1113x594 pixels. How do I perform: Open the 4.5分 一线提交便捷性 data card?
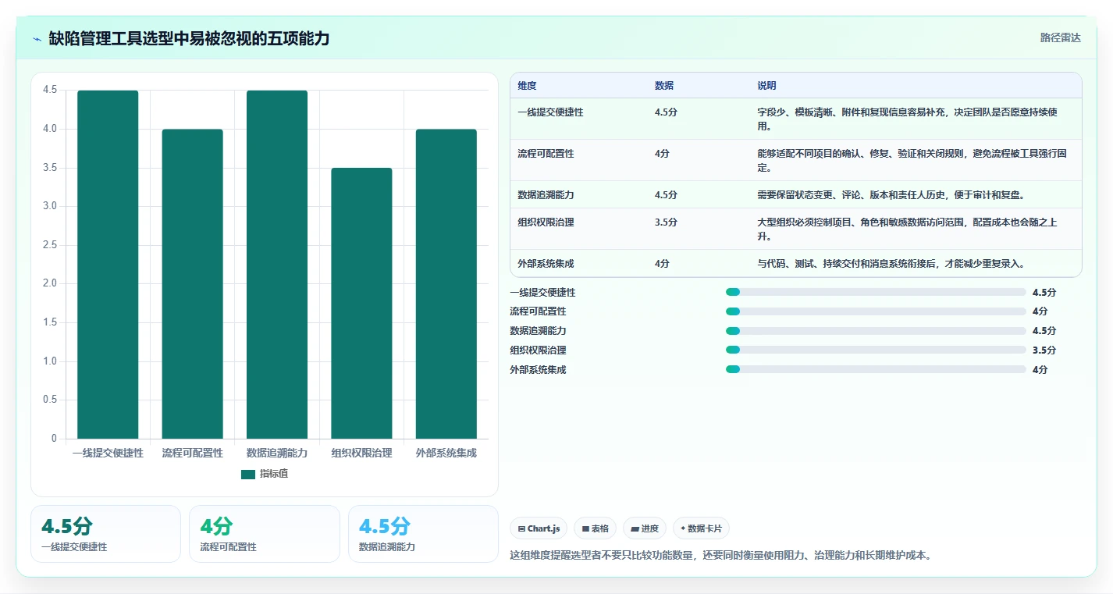coord(105,534)
